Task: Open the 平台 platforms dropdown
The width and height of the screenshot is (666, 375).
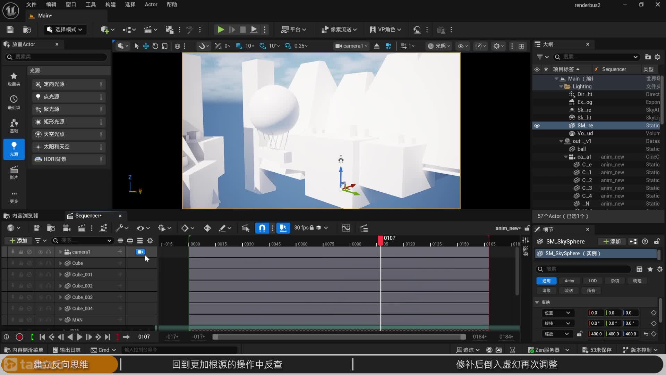Action: (293, 30)
